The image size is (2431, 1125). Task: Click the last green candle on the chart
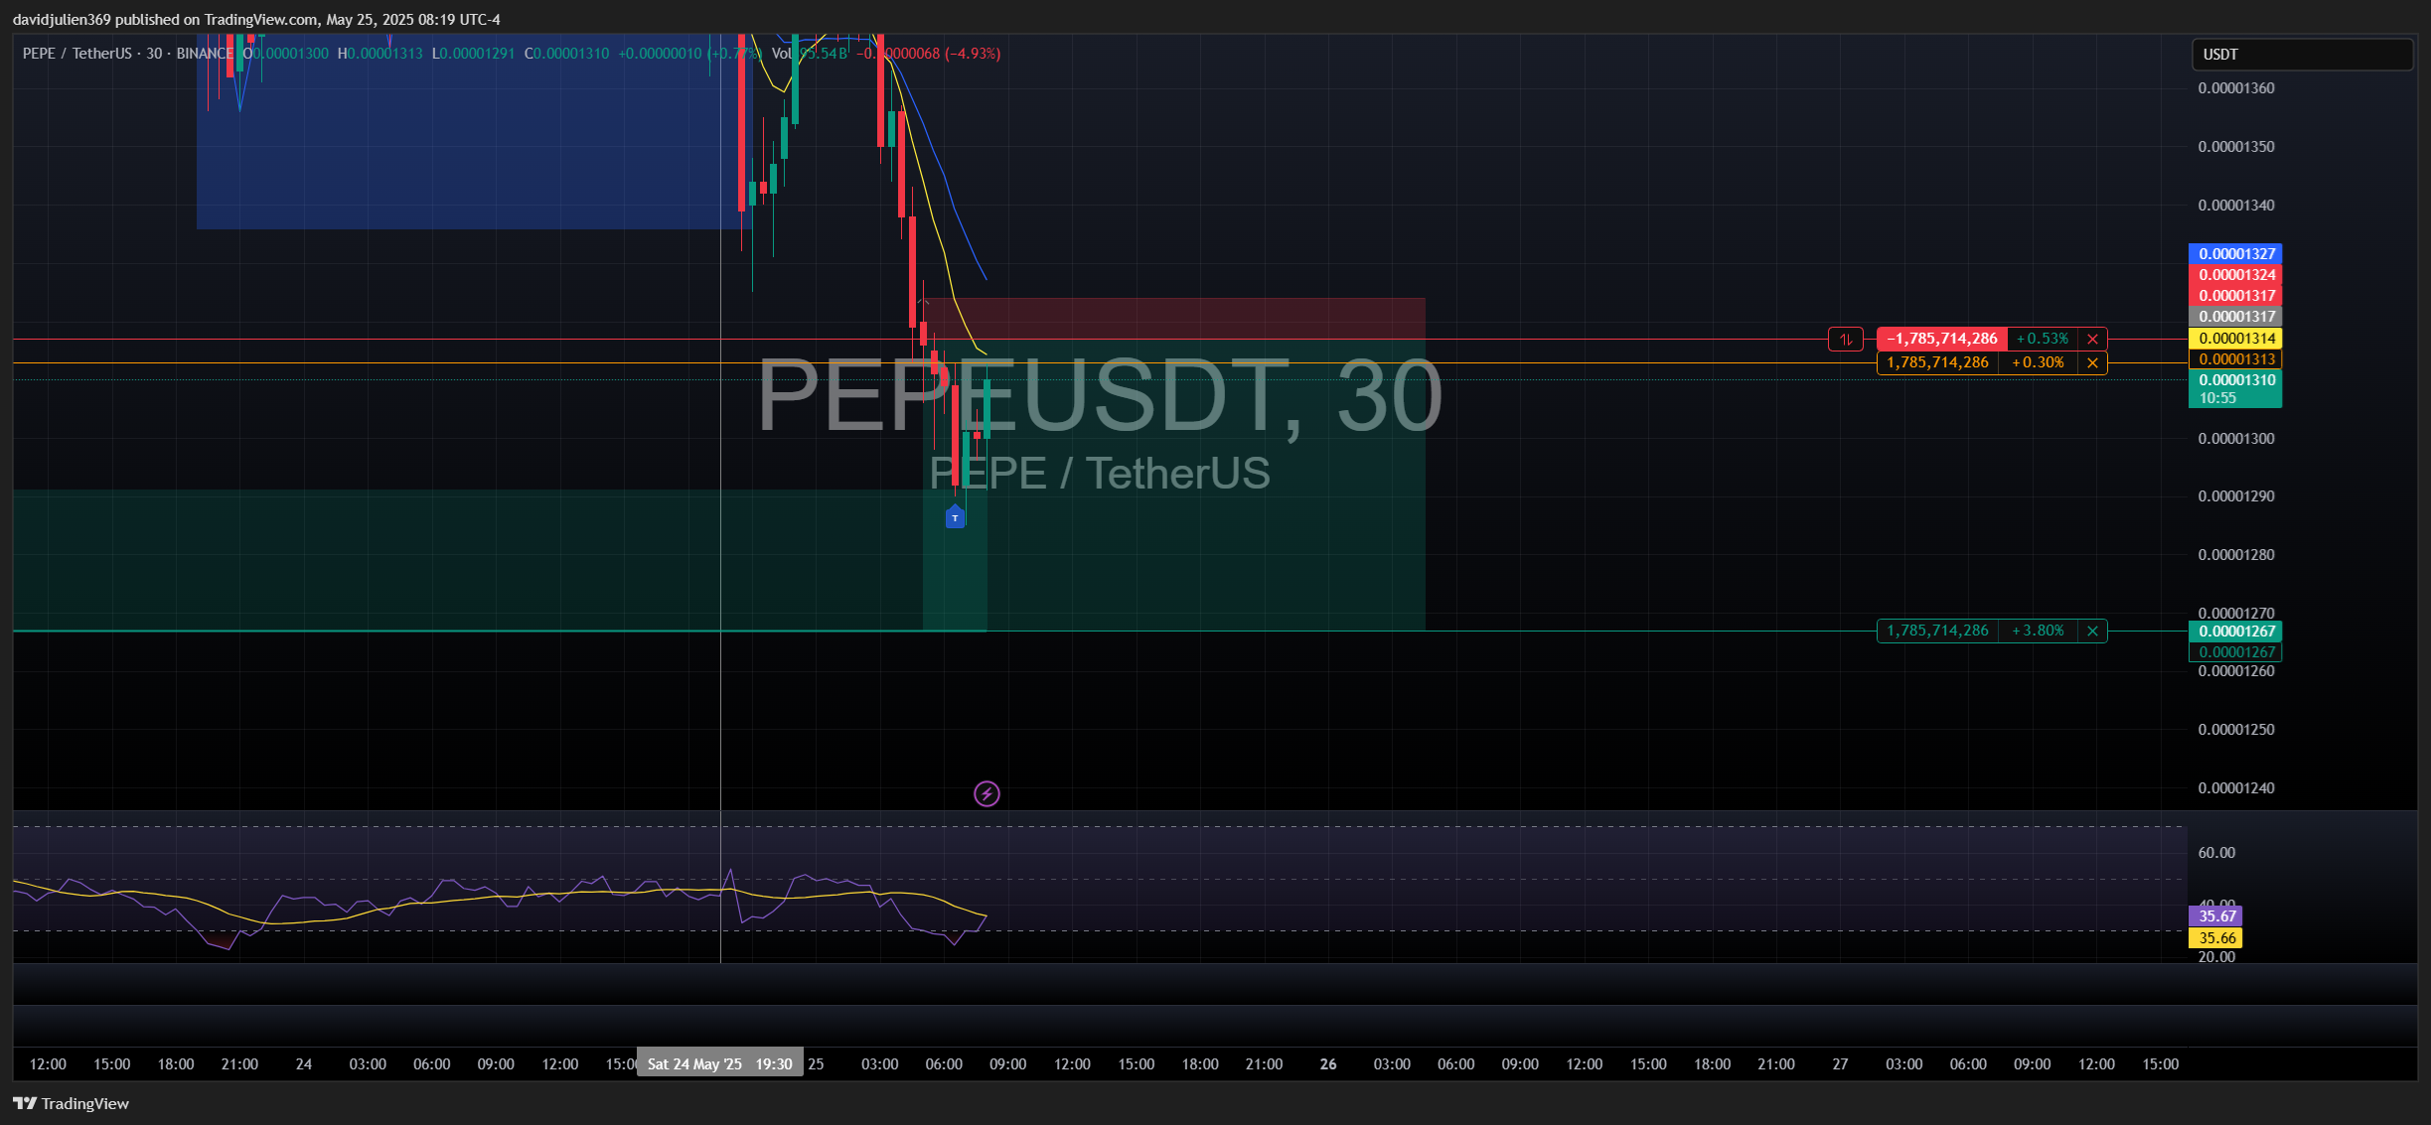tap(987, 409)
